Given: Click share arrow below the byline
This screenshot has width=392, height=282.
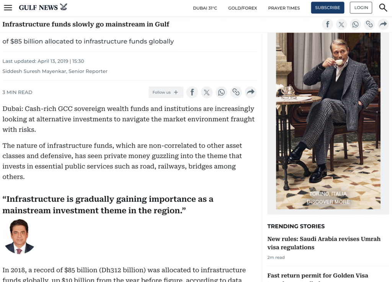Looking at the screenshot, I should click(x=250, y=92).
